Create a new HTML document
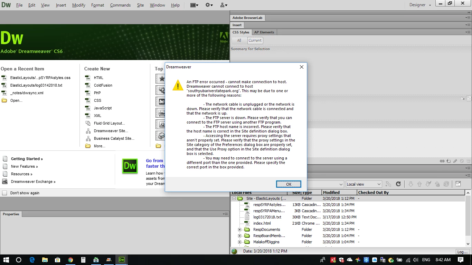Screen dimensions: 472x265 coord(98,78)
